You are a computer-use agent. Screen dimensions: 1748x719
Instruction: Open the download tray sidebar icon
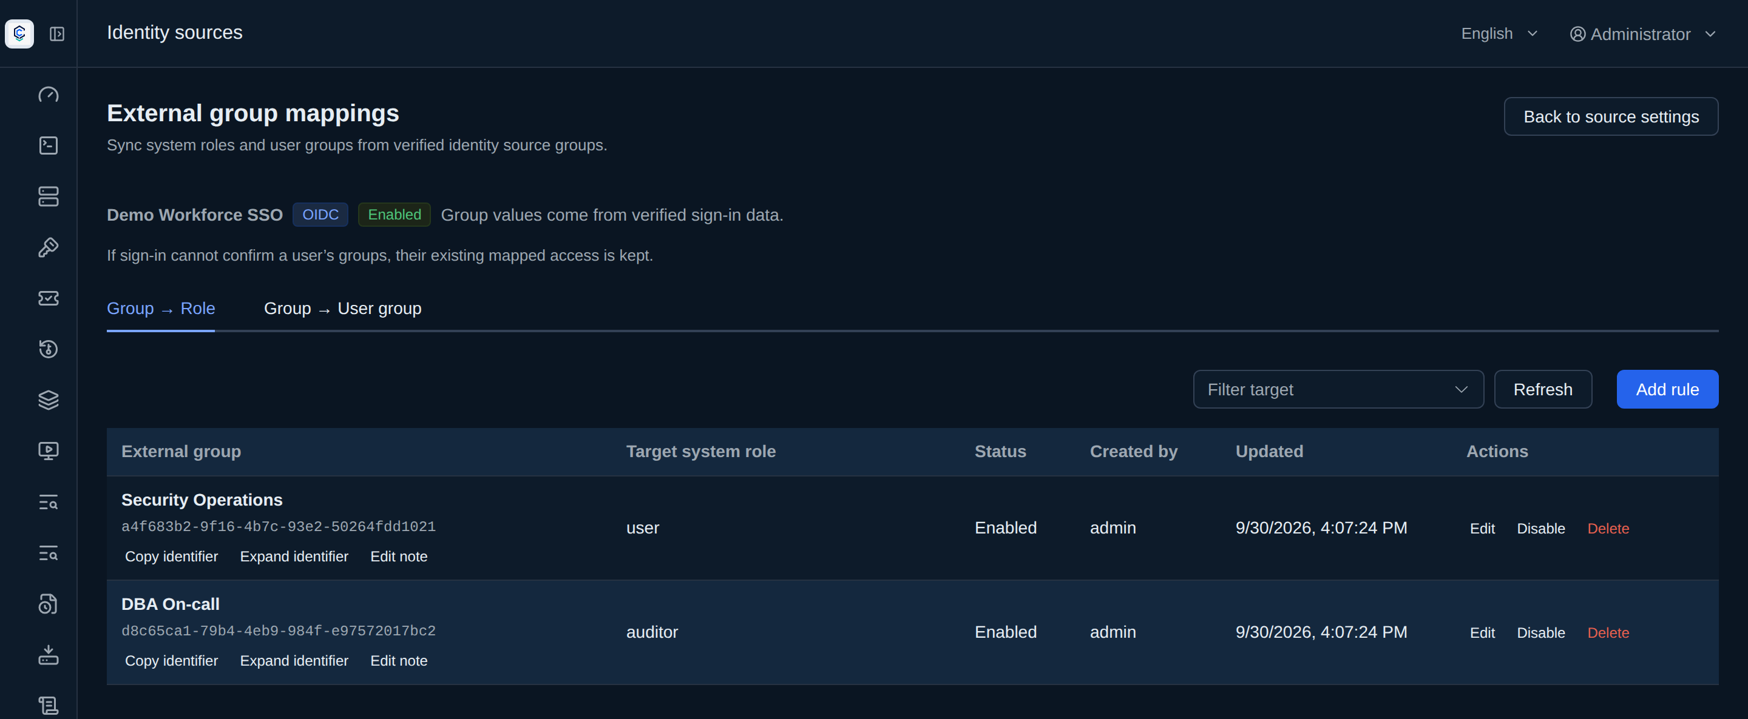coord(48,655)
